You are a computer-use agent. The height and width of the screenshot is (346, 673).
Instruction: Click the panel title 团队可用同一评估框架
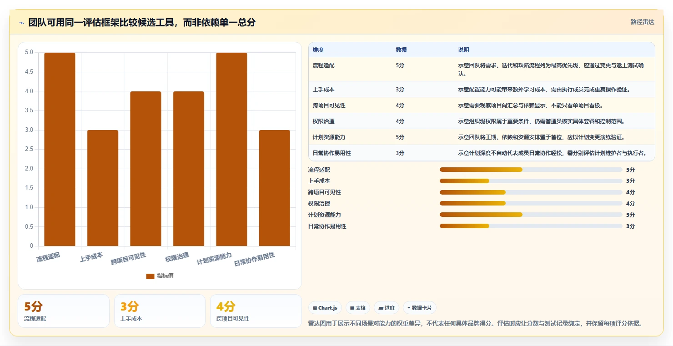tap(142, 22)
